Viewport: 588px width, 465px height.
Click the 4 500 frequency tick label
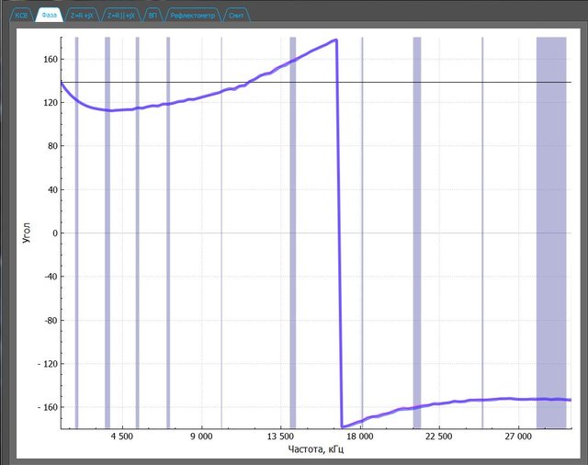coord(121,437)
